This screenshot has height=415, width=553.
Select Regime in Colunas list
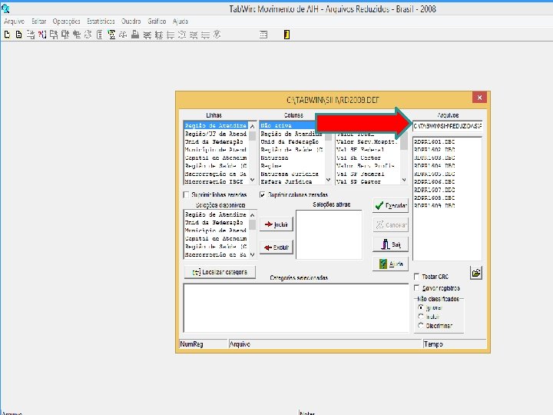click(292, 166)
